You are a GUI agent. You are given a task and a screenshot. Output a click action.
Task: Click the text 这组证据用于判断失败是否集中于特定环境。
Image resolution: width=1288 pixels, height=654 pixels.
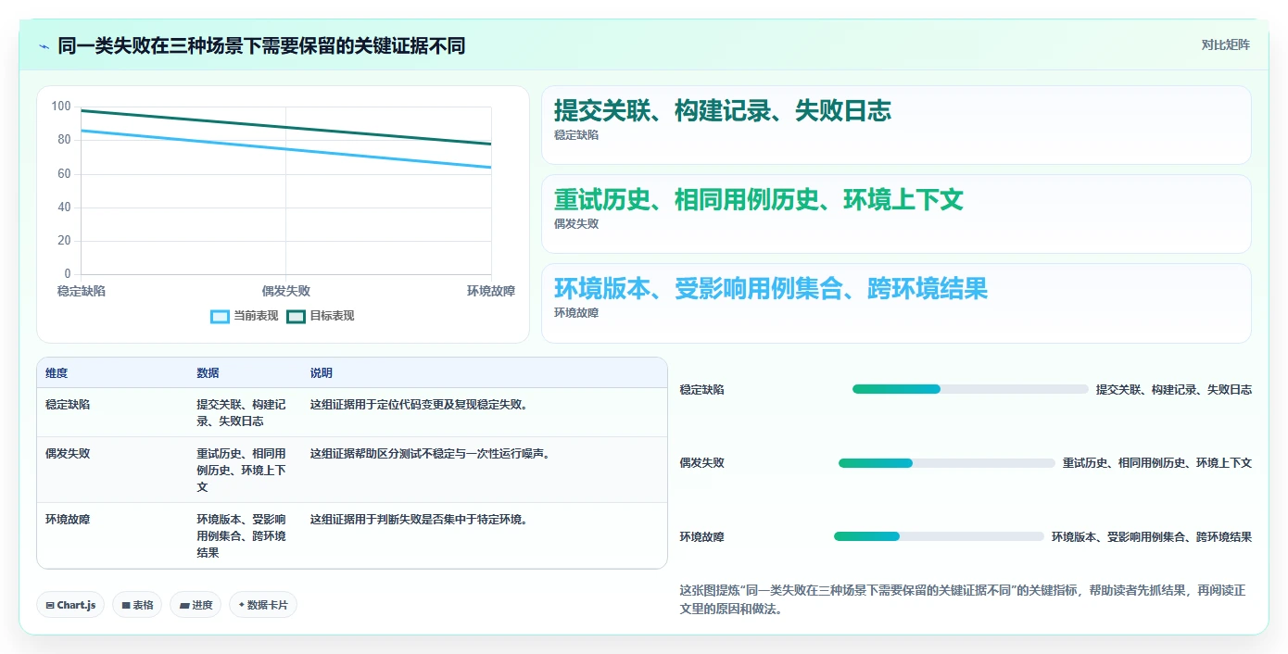tap(421, 520)
